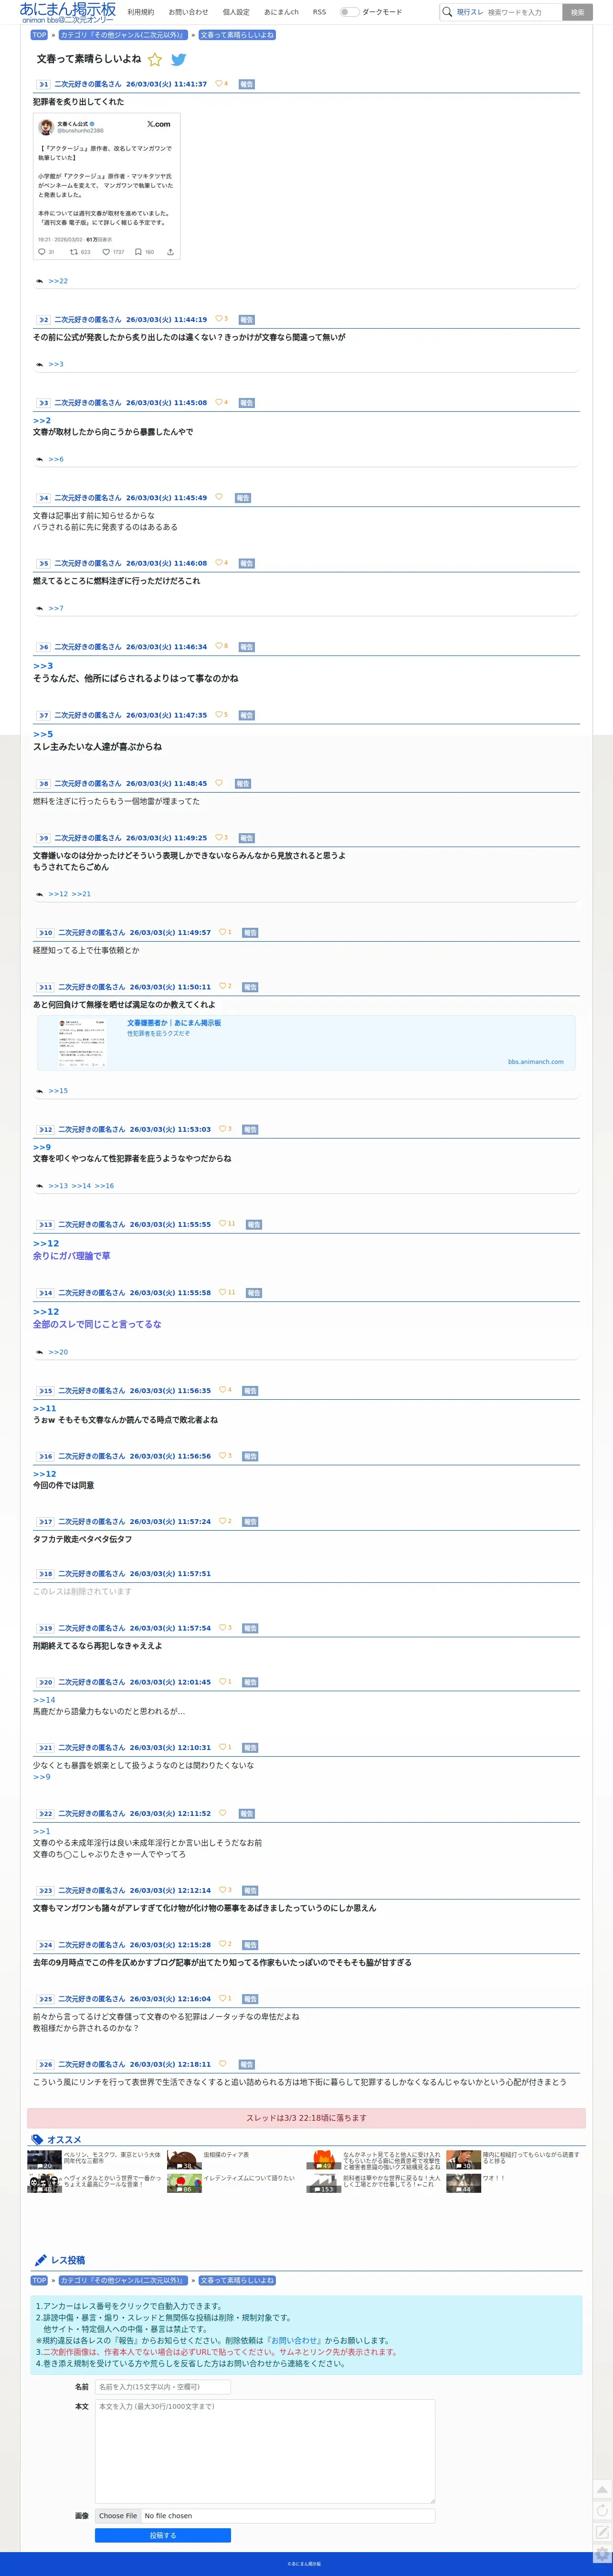This screenshot has height=2576, width=613.
Task: Click thread expiry notice スレッドは3/3 22:18頃
Action: pyautogui.click(x=306, y=2117)
